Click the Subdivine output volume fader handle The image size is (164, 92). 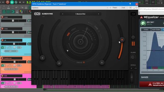pos(133,37)
